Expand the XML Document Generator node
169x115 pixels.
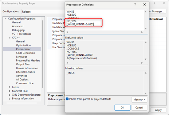coord(10,95)
